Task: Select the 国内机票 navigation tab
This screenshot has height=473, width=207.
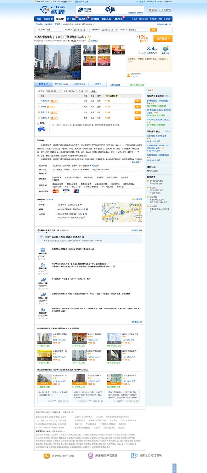Action: coord(95,19)
